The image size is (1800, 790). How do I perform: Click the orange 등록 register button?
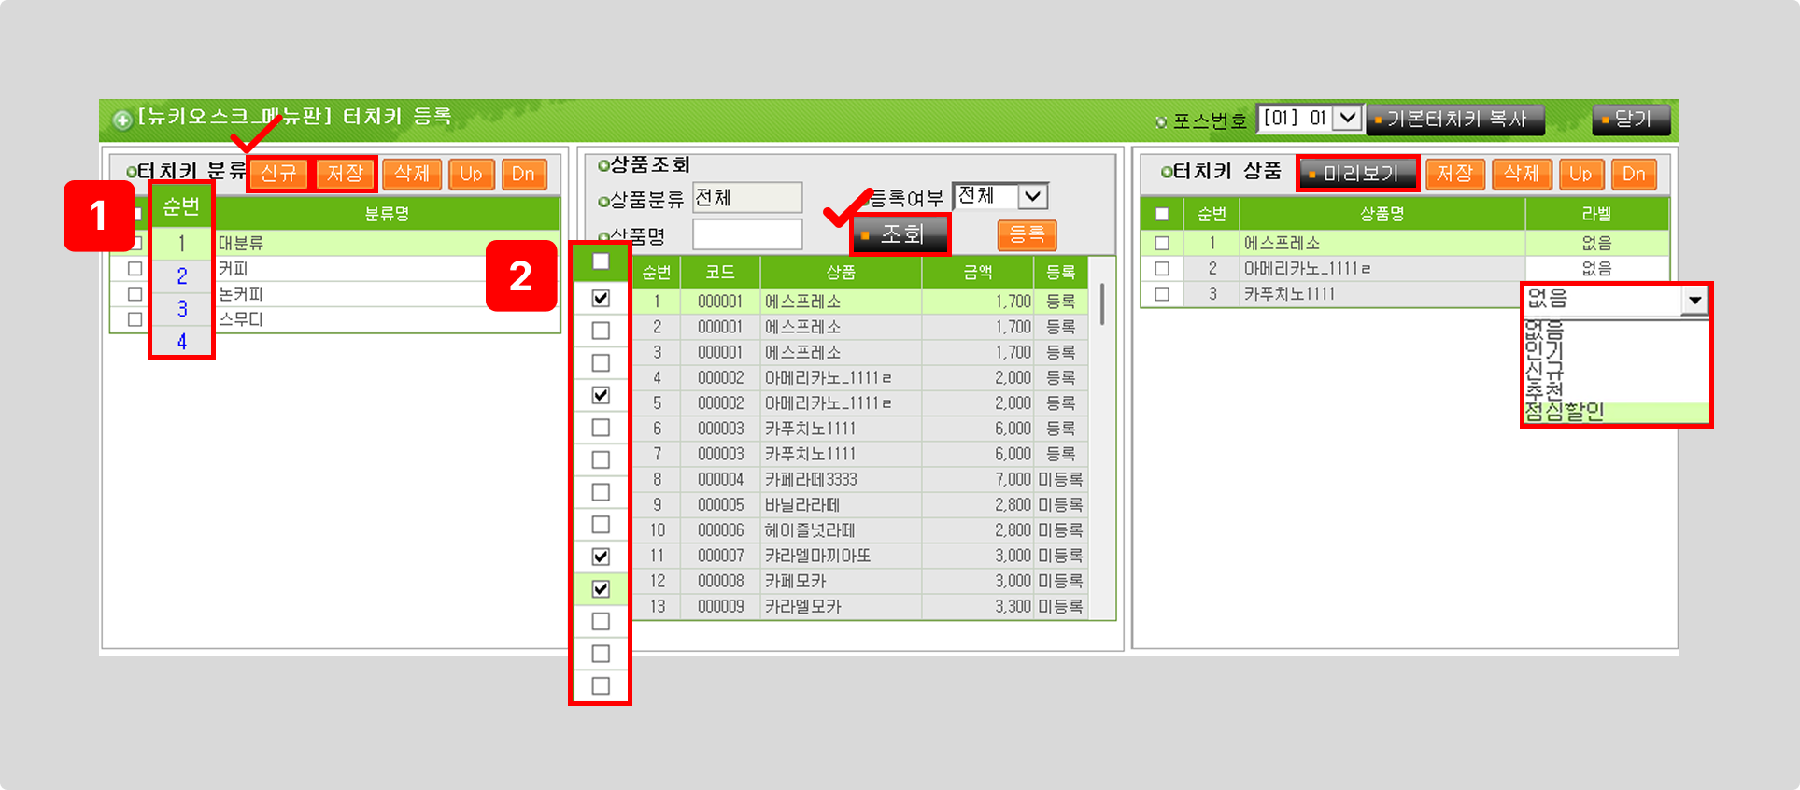[x=1027, y=234]
